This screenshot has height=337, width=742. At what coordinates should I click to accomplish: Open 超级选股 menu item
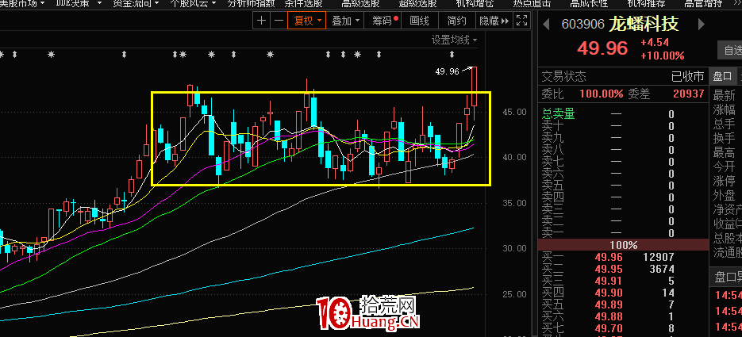(x=417, y=4)
